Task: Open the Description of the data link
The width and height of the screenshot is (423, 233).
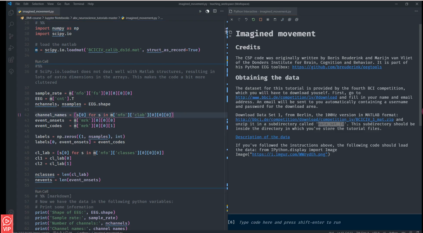Action: tap(262, 137)
